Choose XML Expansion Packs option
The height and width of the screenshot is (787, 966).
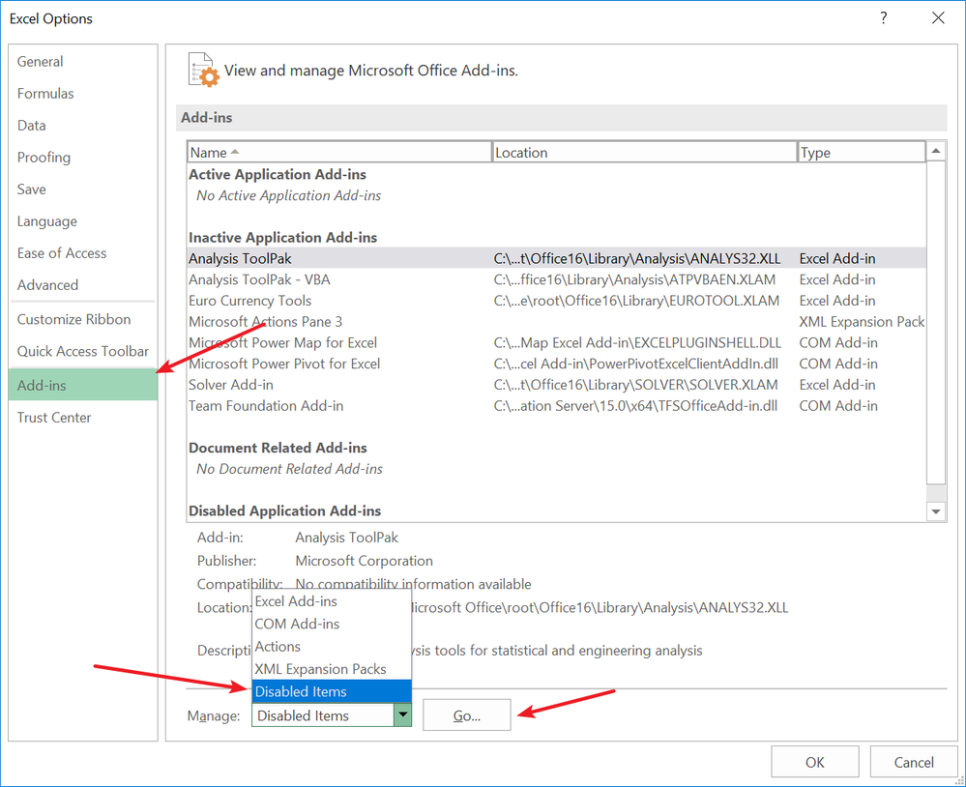332,669
